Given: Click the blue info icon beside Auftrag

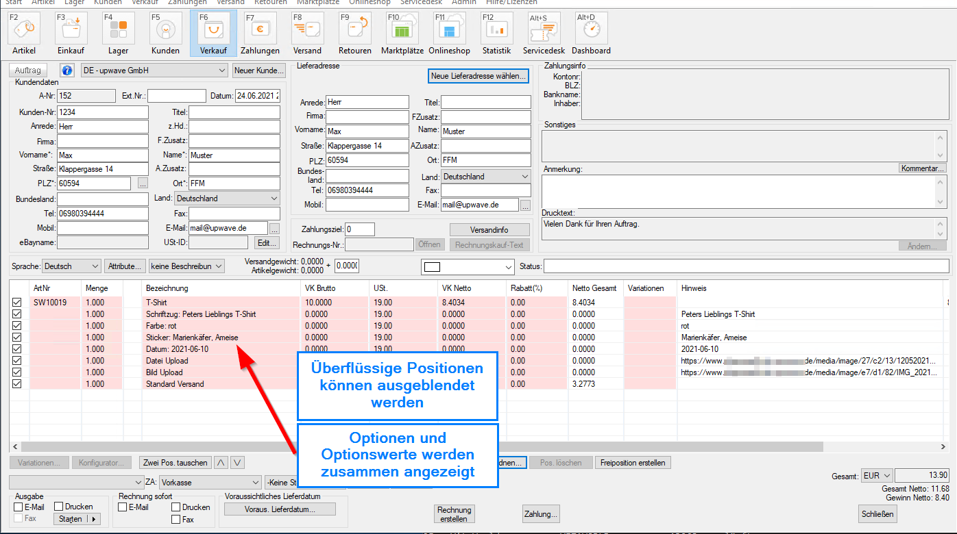Looking at the screenshot, I should tap(67, 71).
